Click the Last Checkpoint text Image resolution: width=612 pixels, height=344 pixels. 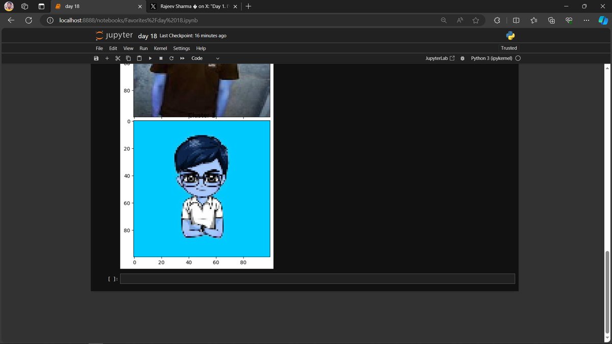pos(193,36)
